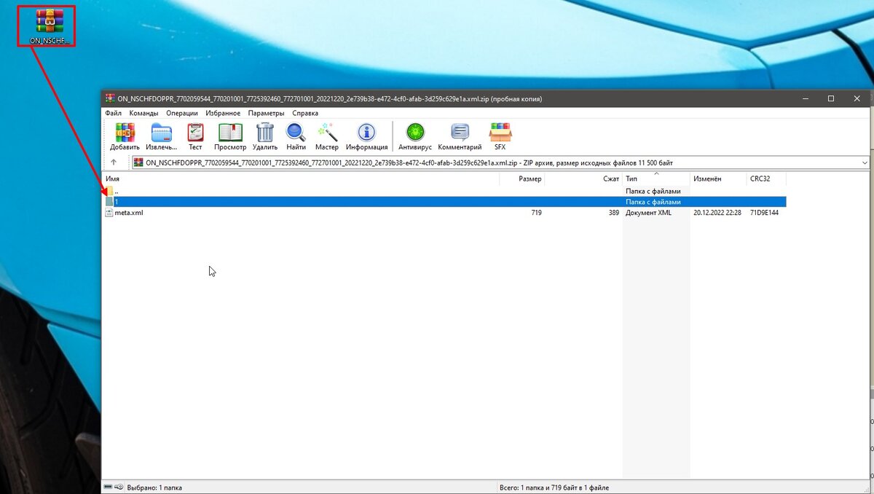Click meta.xml size value 719
Screen dimensions: 874x494
point(535,213)
